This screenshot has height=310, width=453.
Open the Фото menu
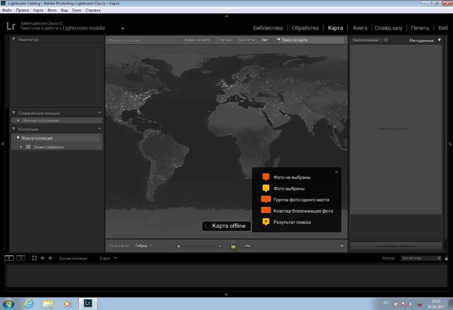pos(52,10)
